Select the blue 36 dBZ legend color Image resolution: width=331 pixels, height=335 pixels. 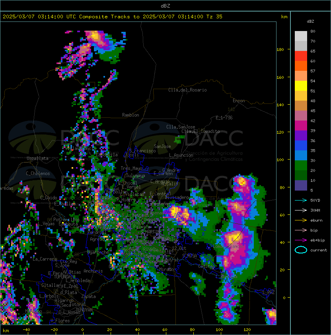click(301, 145)
